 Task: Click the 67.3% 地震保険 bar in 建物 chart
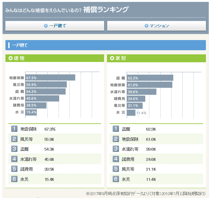[50, 78]
